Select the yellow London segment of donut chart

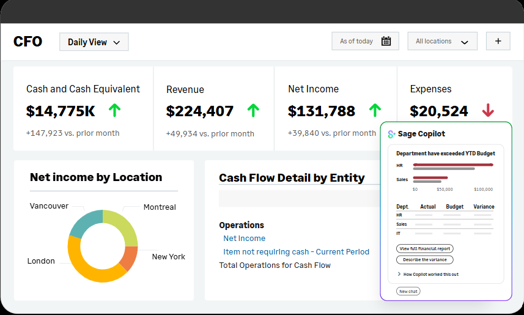(x=87, y=264)
